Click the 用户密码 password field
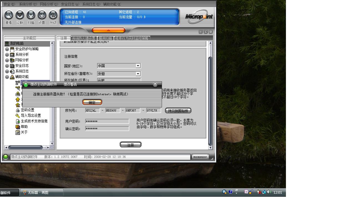The height and width of the screenshot is (222, 355). [107, 121]
